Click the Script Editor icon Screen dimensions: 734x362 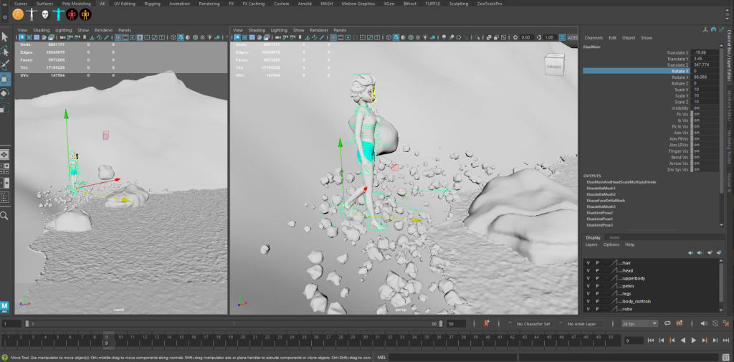coord(726,356)
